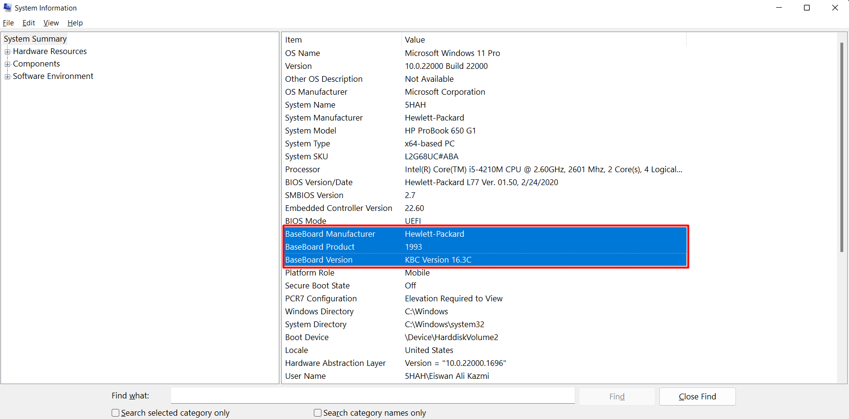Click the value 10.0.22000 Build 22000
The height and width of the screenshot is (419, 849).
click(x=446, y=66)
